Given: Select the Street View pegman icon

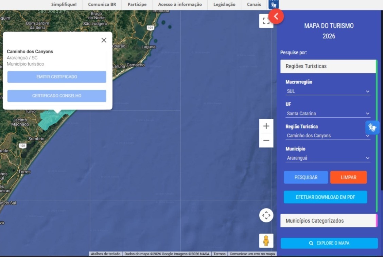Looking at the screenshot, I should [x=266, y=240].
